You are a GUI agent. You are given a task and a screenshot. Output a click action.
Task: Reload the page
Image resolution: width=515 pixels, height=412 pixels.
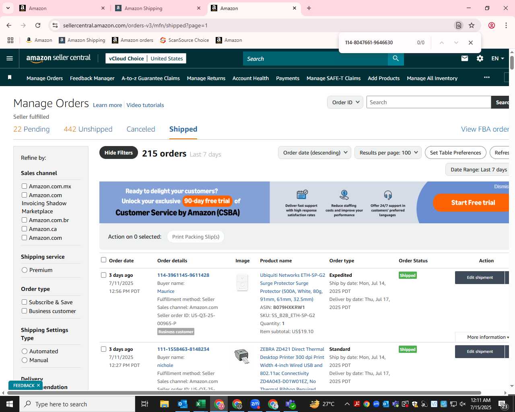(x=38, y=25)
